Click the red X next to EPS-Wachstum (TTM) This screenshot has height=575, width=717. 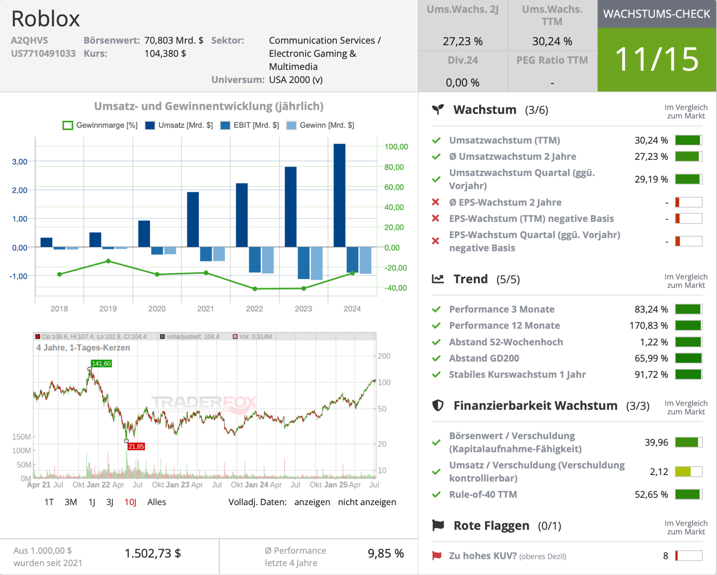point(436,218)
